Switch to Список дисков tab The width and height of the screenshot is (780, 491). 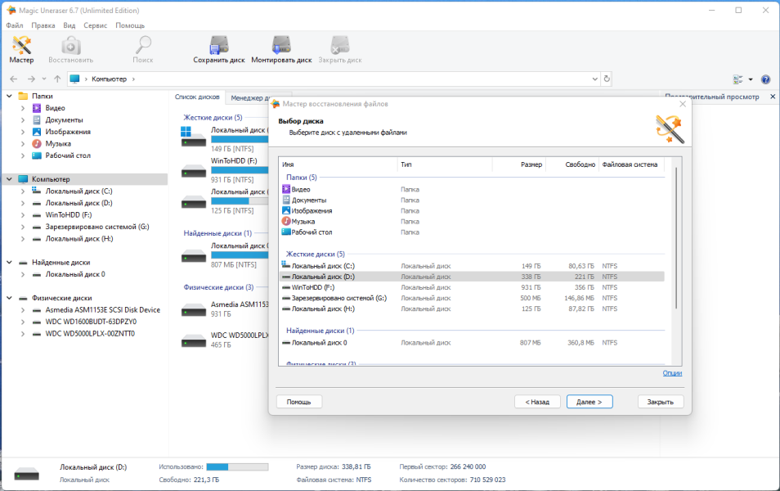tap(198, 97)
